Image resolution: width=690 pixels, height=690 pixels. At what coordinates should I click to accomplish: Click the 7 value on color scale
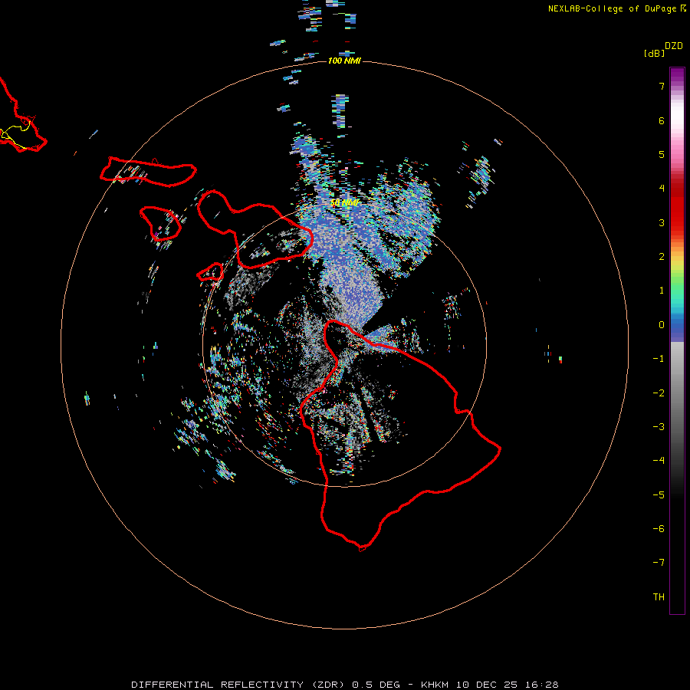tap(662, 86)
